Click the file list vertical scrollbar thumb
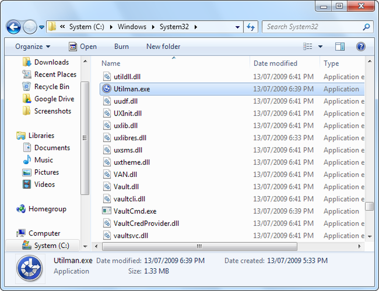This screenshot has width=379, height=291. pyautogui.click(x=370, y=206)
